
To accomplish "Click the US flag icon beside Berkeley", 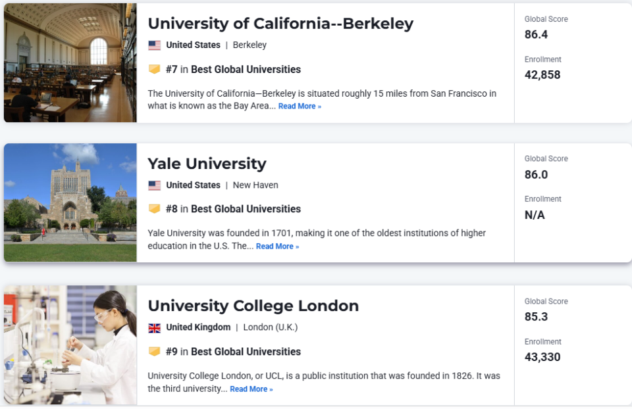I will point(154,45).
